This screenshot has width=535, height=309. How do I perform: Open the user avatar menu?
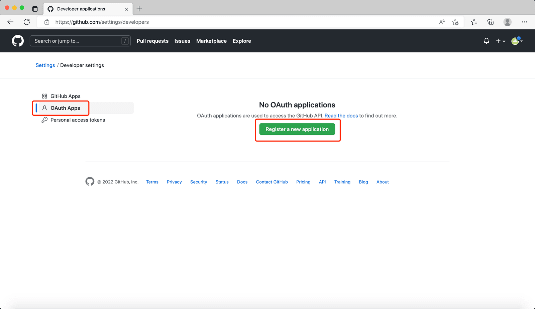point(517,41)
